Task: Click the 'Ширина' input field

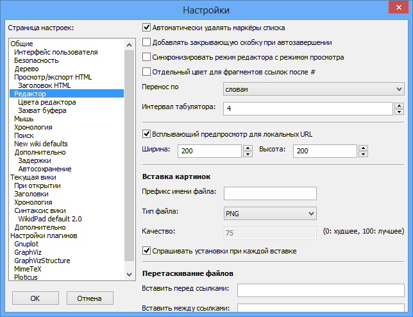Action: point(210,151)
